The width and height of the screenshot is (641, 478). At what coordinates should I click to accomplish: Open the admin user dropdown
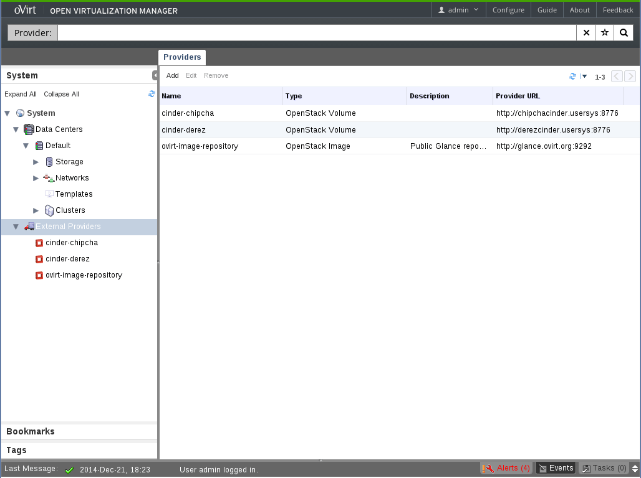[458, 10]
